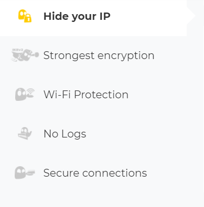Screen dimensions: 204x207
Task: Select the No Logs ghost icon
Action: point(25,133)
